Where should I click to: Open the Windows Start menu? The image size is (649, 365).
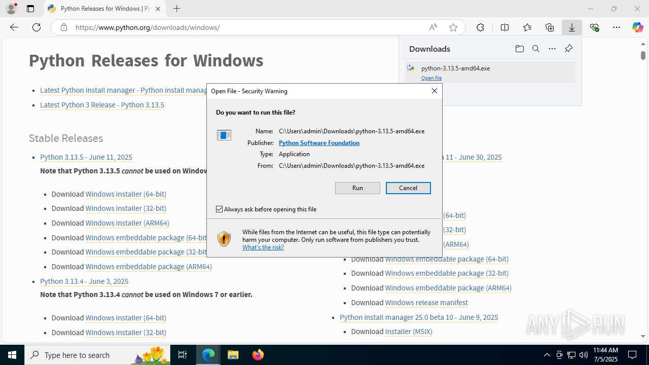pos(12,355)
